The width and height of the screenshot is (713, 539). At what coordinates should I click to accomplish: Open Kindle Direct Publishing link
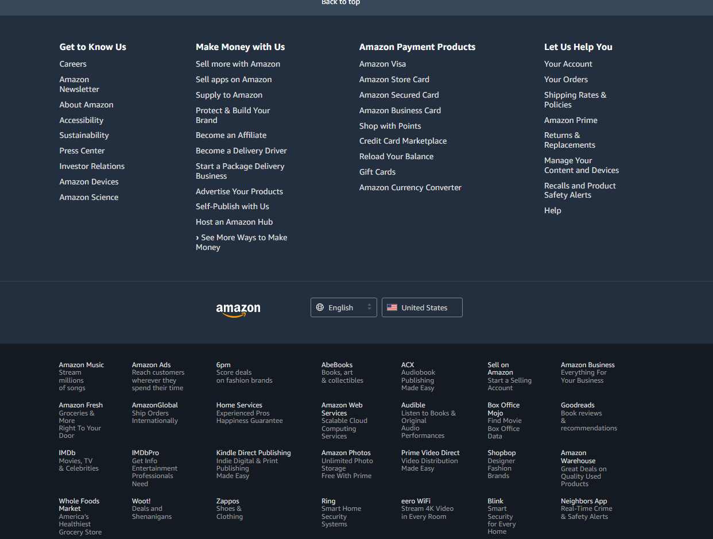[x=254, y=464]
